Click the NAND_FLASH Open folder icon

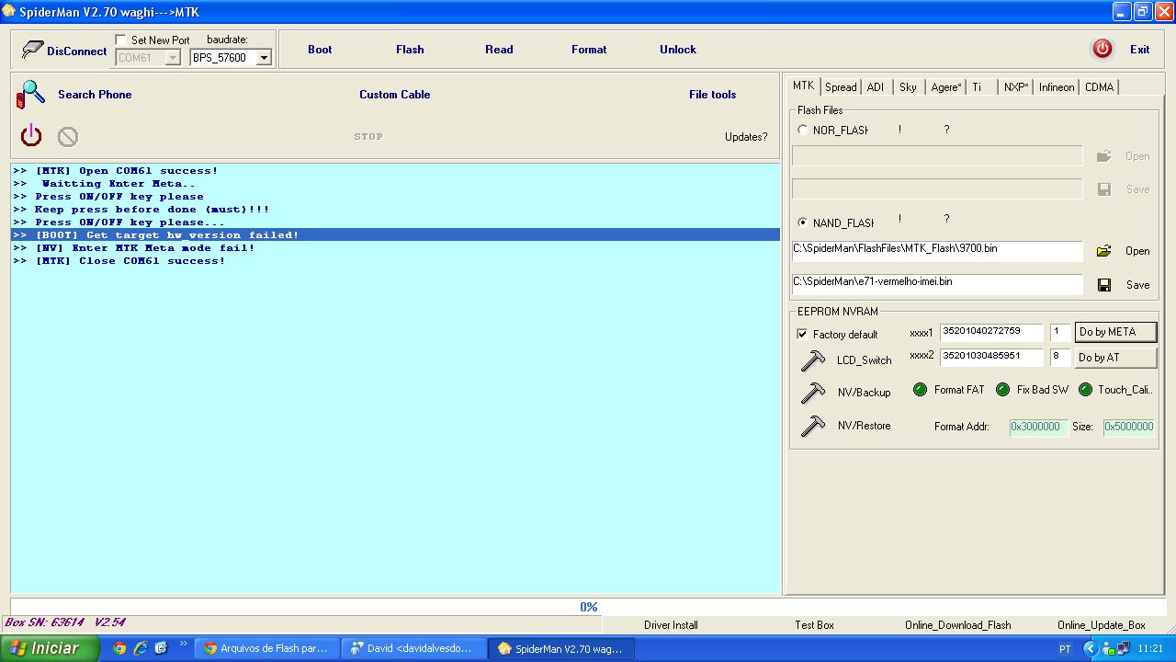1104,250
